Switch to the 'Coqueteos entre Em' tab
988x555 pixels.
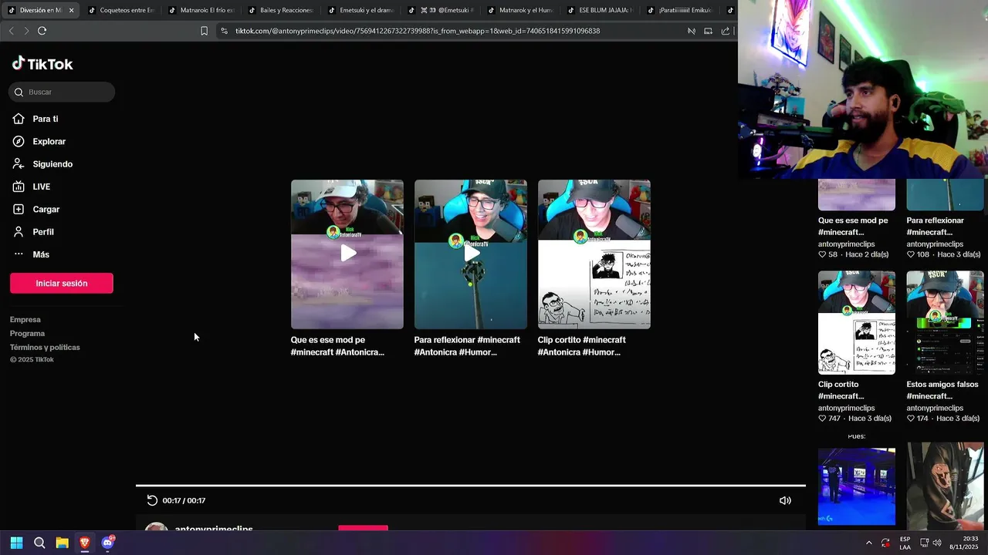click(x=121, y=10)
